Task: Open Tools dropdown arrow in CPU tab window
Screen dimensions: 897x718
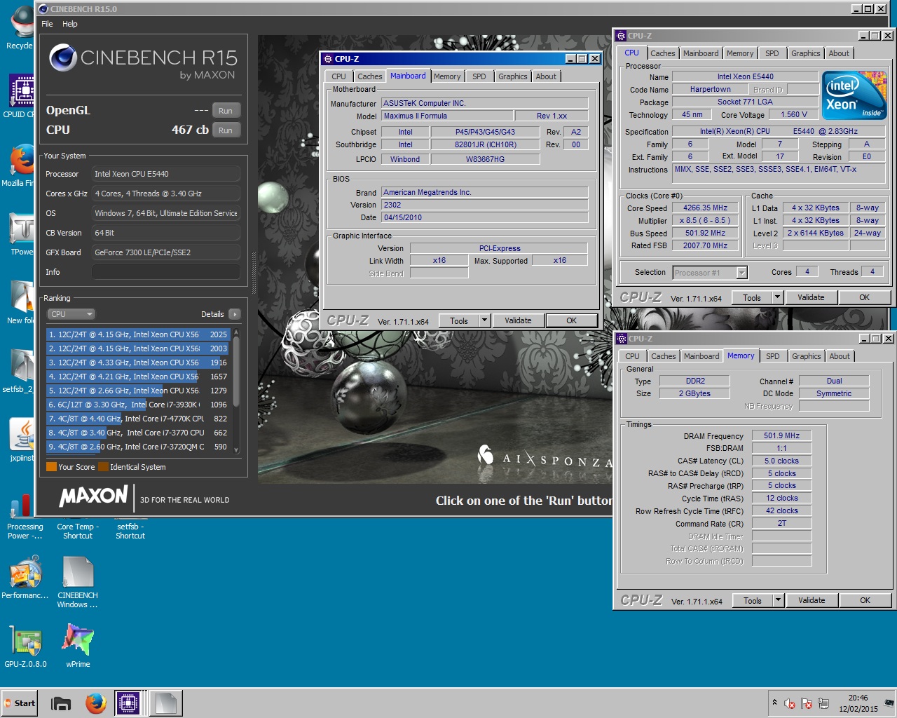Action: click(777, 297)
